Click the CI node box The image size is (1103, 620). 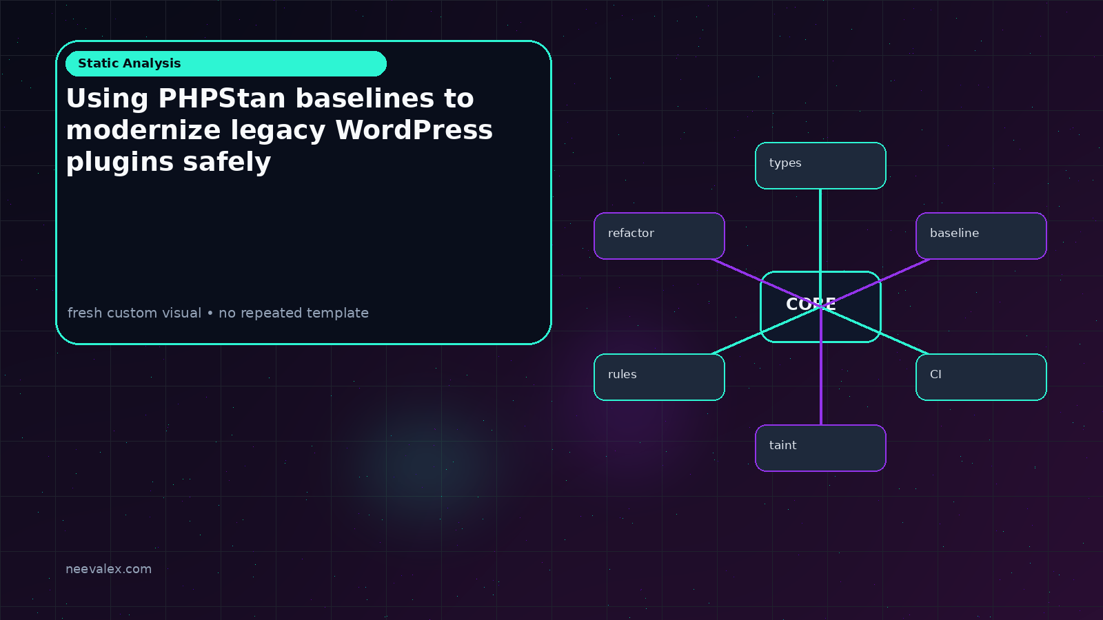(981, 377)
